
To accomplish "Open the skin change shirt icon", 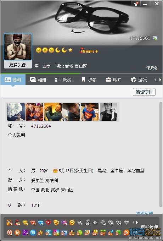I will 136,4.
